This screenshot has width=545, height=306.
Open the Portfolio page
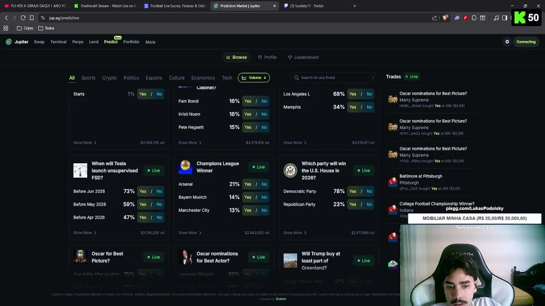coord(131,42)
